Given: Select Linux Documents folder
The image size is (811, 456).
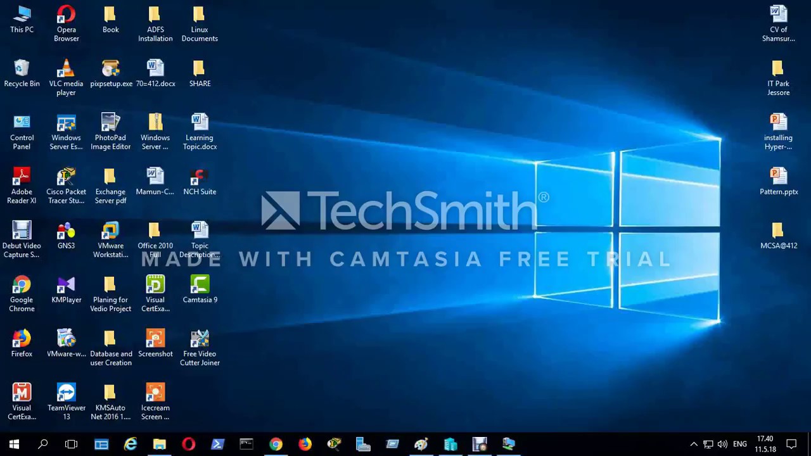Looking at the screenshot, I should pos(200,24).
